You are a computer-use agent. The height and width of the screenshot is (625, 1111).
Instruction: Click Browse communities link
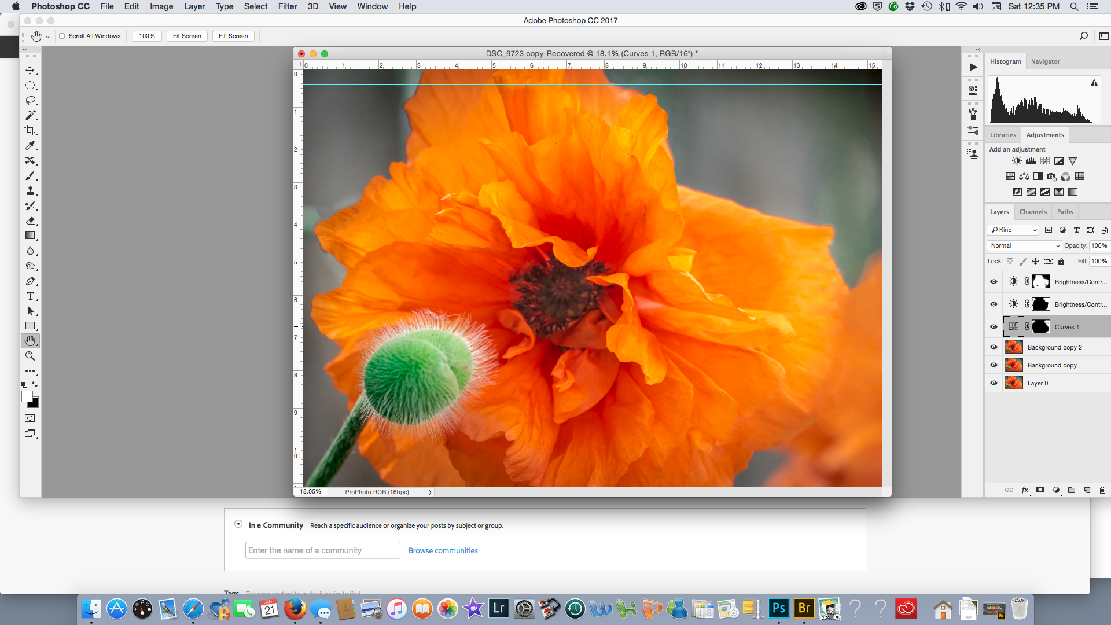(x=443, y=550)
